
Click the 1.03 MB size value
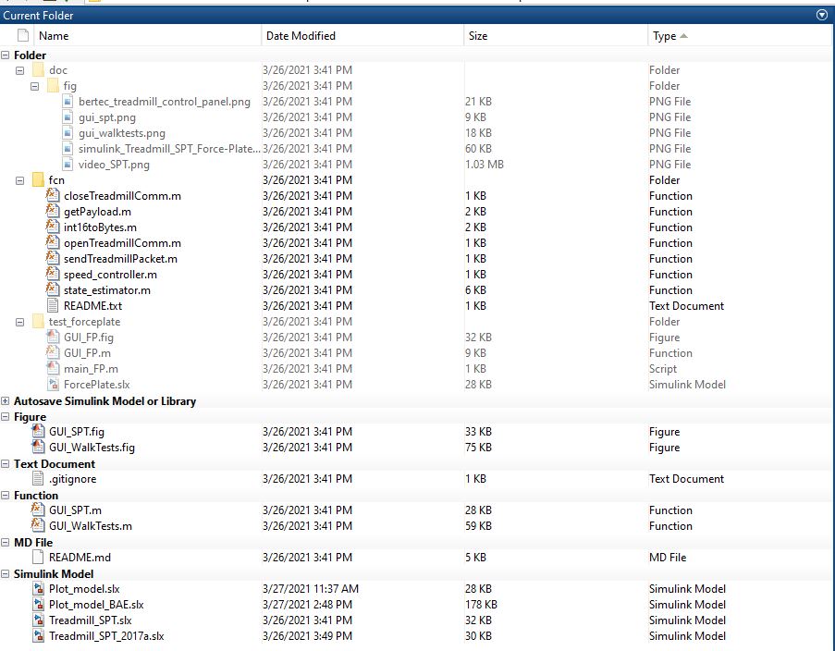point(484,164)
